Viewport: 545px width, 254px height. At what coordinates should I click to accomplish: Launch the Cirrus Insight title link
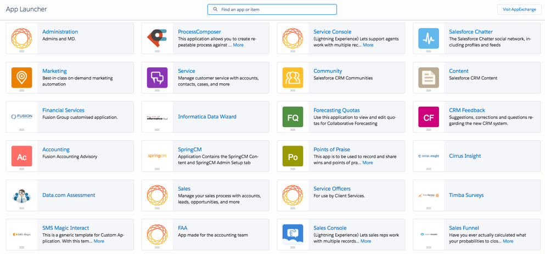coord(465,156)
